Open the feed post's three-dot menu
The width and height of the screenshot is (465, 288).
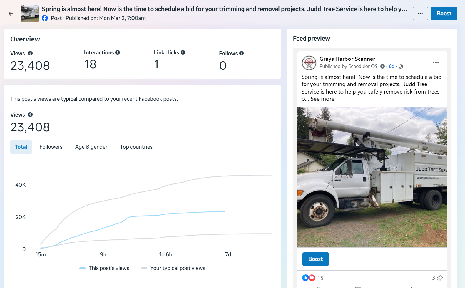pos(436,62)
